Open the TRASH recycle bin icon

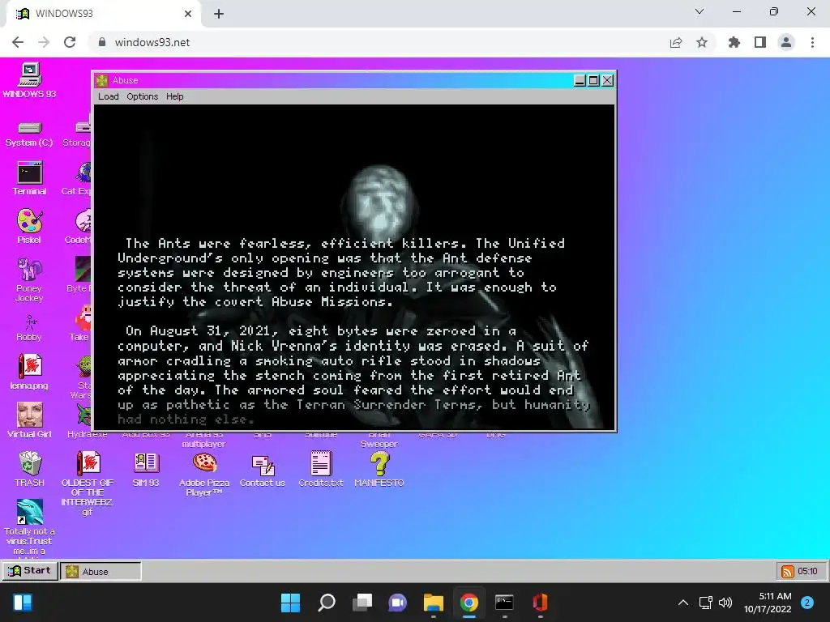coord(30,469)
